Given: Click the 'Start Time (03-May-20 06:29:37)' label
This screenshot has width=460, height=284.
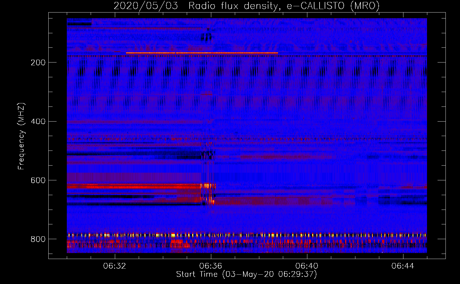Looking at the screenshot, I should [x=246, y=274].
